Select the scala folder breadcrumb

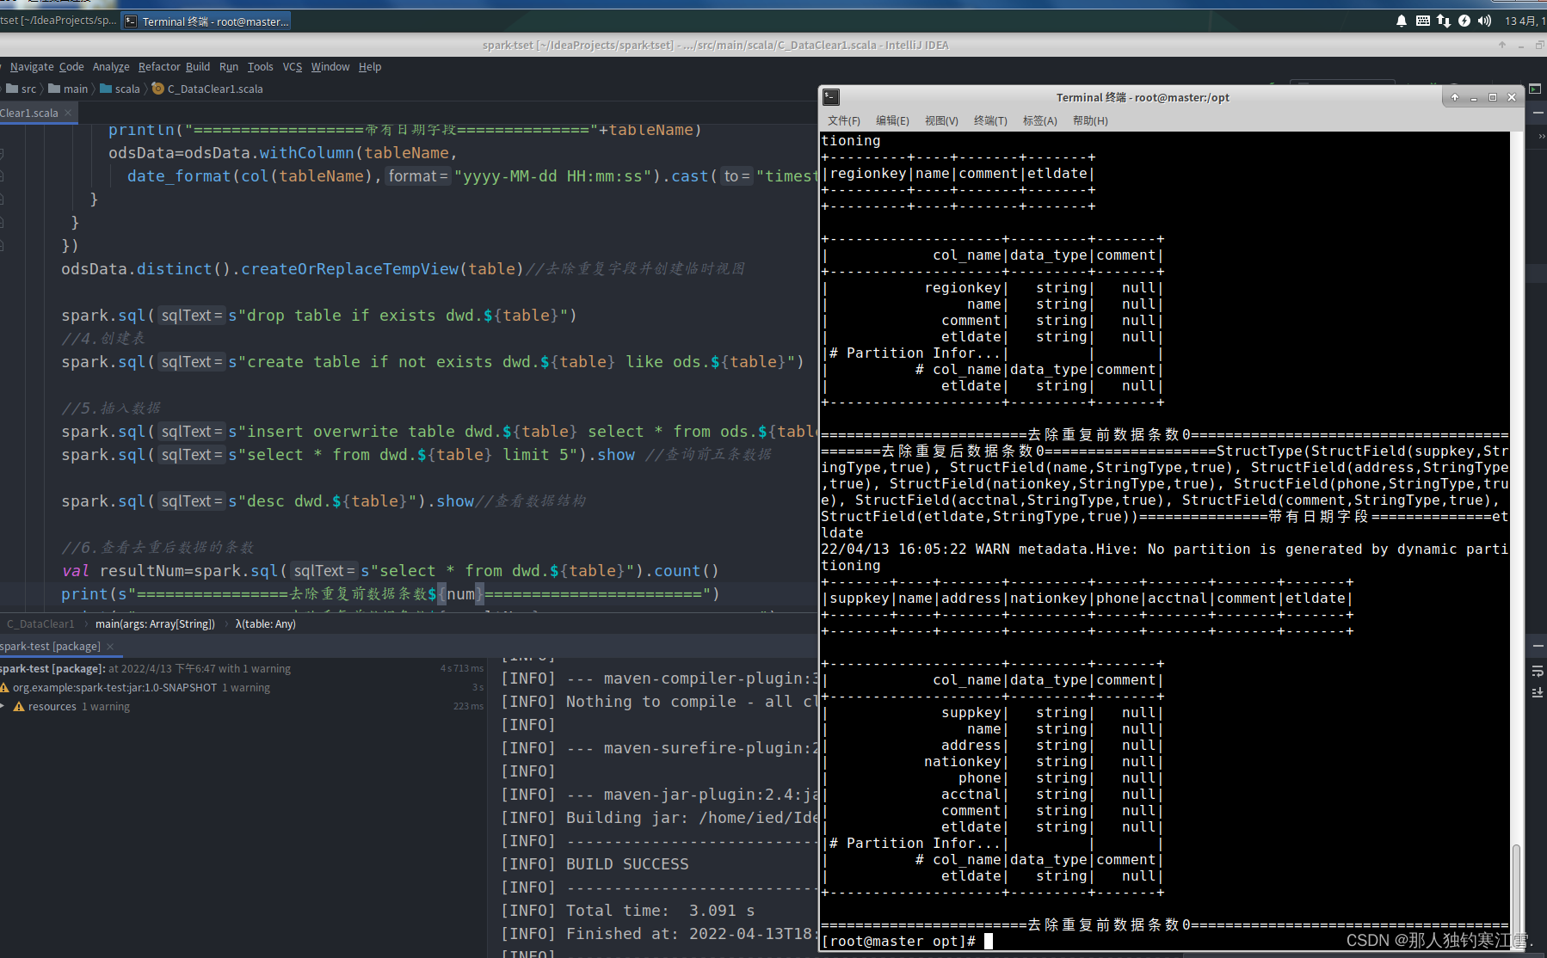pyautogui.click(x=120, y=89)
